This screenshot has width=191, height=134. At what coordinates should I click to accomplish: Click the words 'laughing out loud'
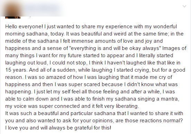pos(26,63)
